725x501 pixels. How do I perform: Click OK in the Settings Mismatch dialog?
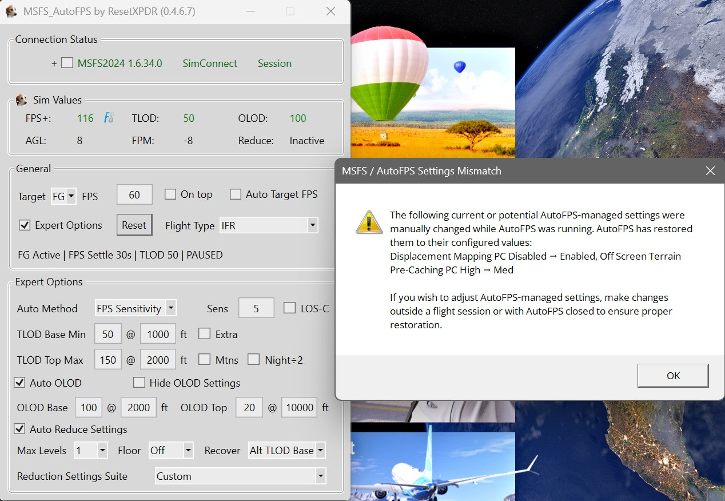click(673, 376)
